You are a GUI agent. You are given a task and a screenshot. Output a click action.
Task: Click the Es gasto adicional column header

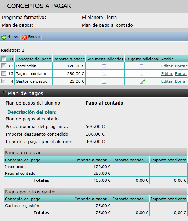[x=142, y=59]
